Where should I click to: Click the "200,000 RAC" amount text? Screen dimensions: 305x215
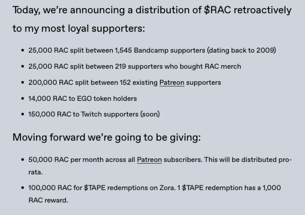(49, 83)
